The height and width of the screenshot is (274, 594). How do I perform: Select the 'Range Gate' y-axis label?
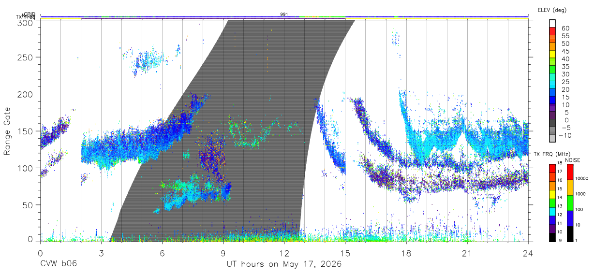[x=8, y=131]
